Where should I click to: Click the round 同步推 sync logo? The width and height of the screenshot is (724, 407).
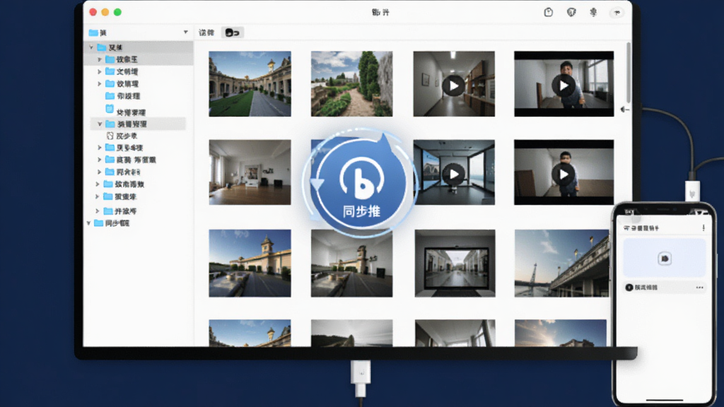(361, 184)
